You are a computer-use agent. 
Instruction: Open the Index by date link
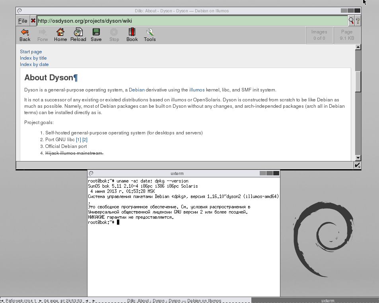pos(34,64)
